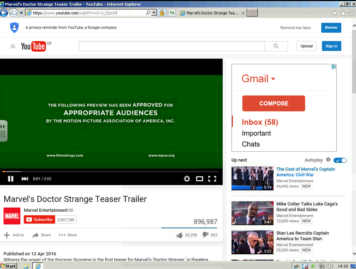356x269 pixels.
Task: Open Inbox (58) in the Gmail ad
Action: [x=260, y=122]
